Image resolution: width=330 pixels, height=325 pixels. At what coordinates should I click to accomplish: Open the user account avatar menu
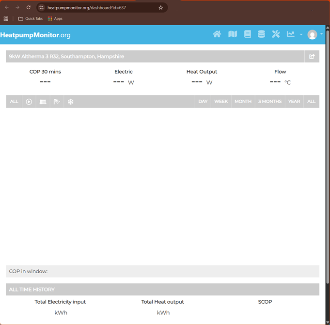coord(314,34)
